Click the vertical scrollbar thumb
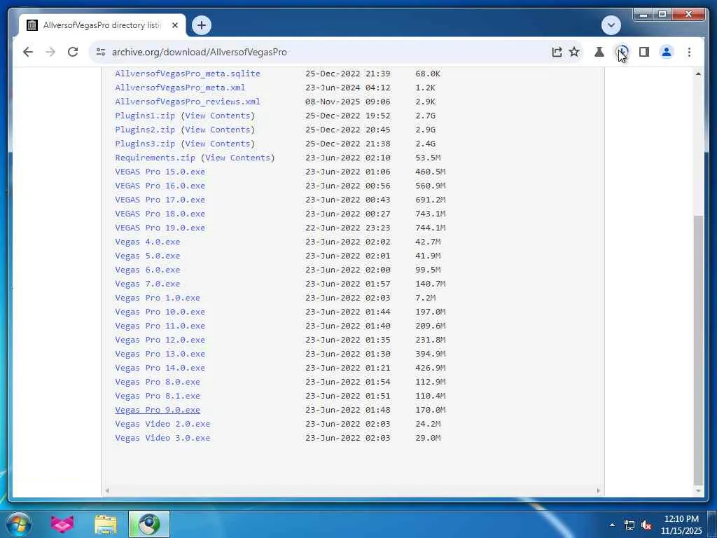 click(x=698, y=350)
